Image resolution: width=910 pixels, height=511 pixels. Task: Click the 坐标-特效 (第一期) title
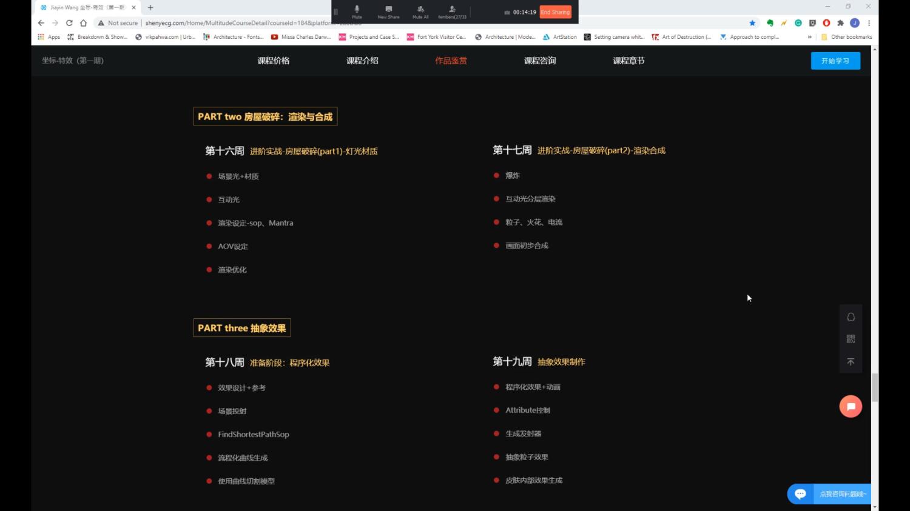73,61
